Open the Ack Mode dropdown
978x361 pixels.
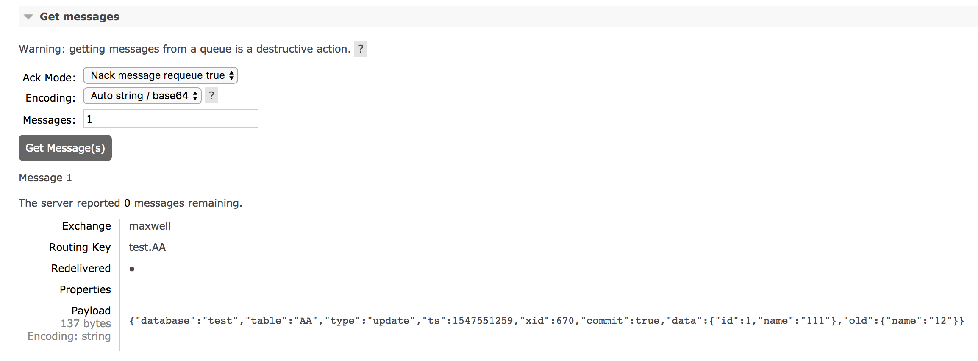pos(160,75)
